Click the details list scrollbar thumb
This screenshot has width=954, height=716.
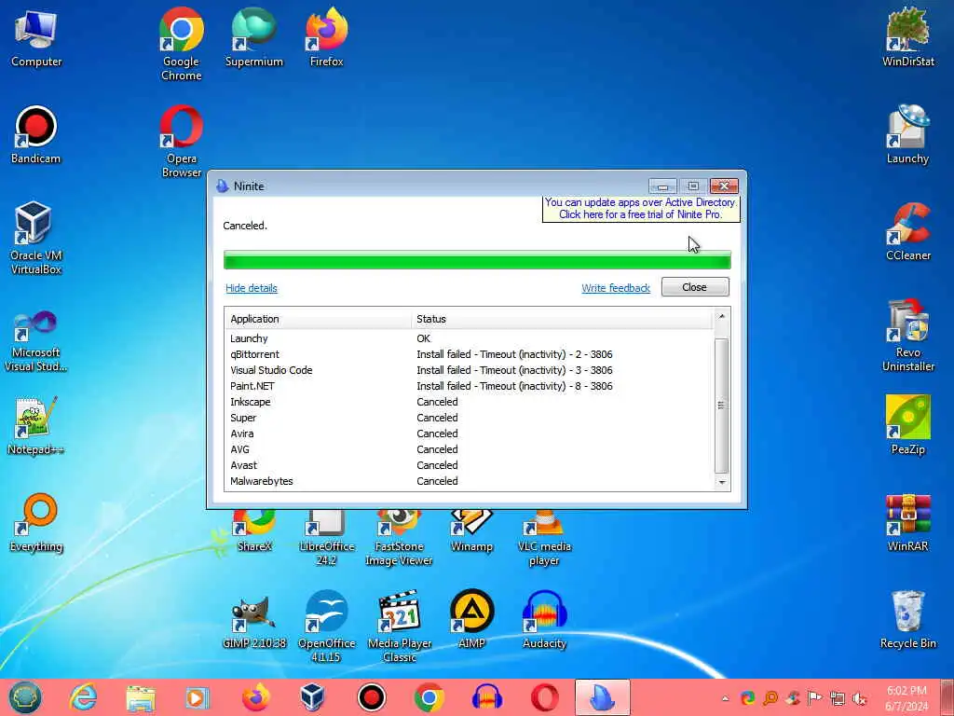click(722, 406)
